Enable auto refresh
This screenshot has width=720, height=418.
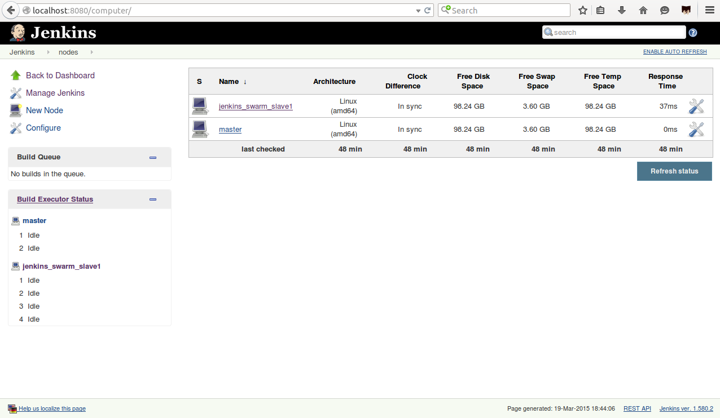[674, 52]
